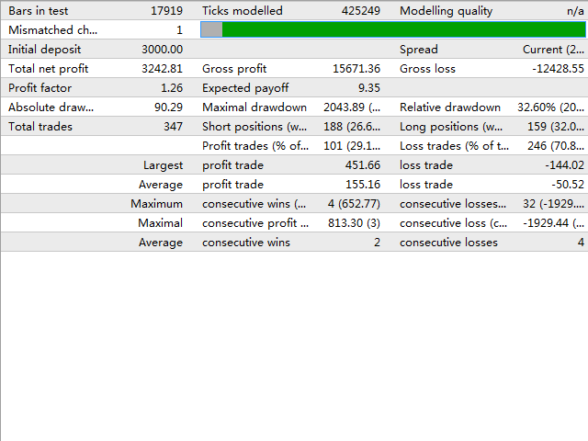Click the 'Expected payoff' label

pyautogui.click(x=245, y=88)
